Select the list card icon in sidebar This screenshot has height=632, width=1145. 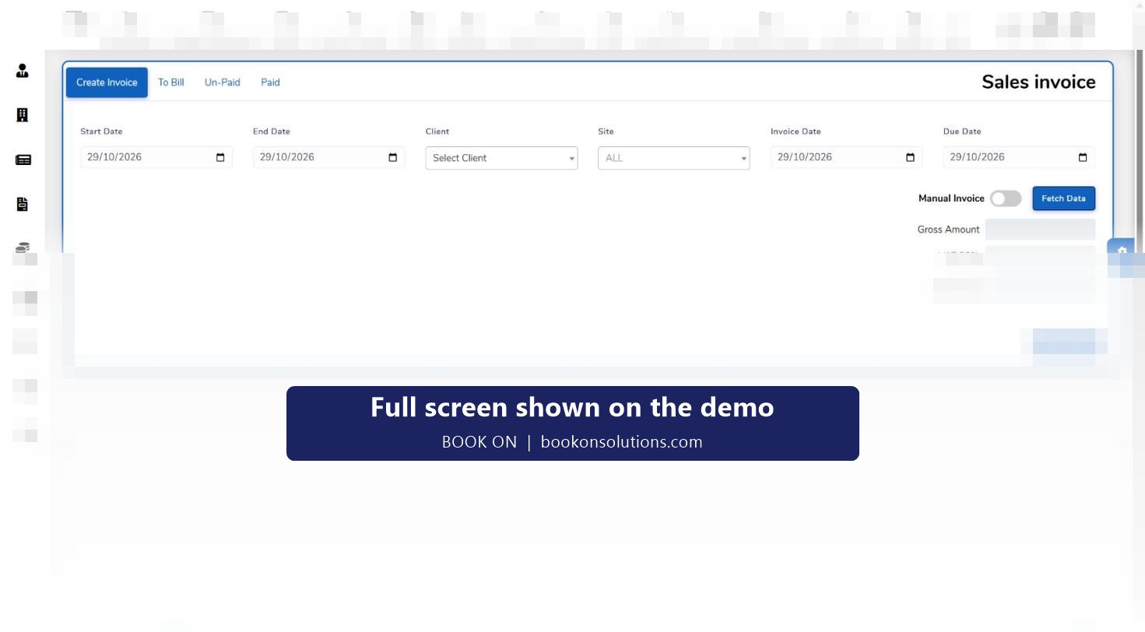tap(23, 160)
